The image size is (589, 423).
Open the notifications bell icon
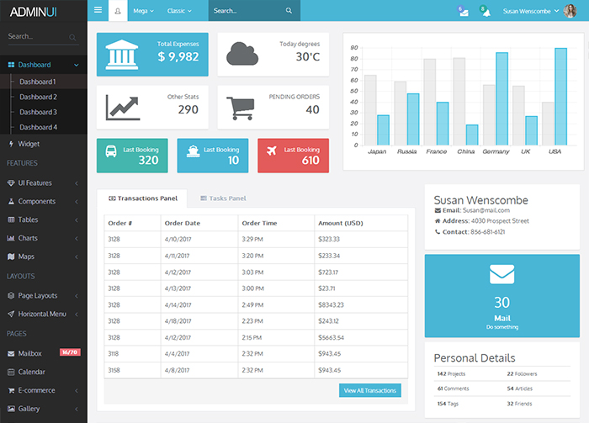pos(484,10)
